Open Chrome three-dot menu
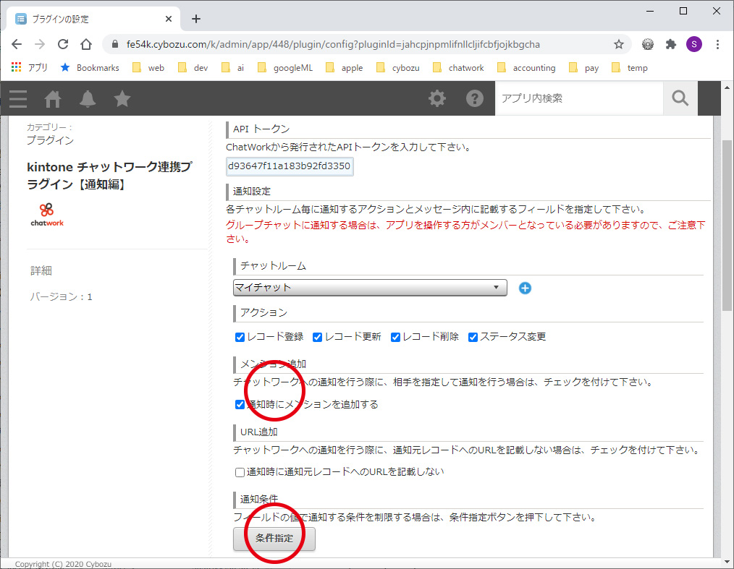Viewport: 734px width, 569px height. 717,44
